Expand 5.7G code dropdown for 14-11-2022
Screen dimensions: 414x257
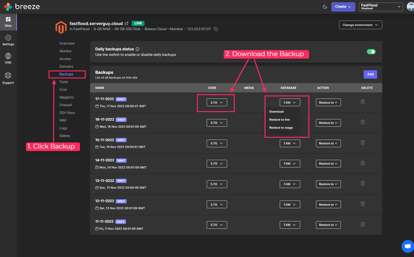[217, 164]
